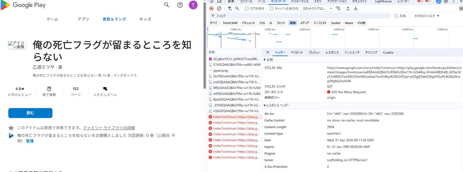Open the purple T account avatar

[x=193, y=5]
